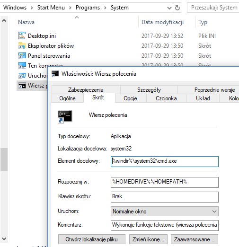Switch to the Szczegóły tab
Image resolution: width=239 pixels, height=247 pixels.
(x=149, y=90)
